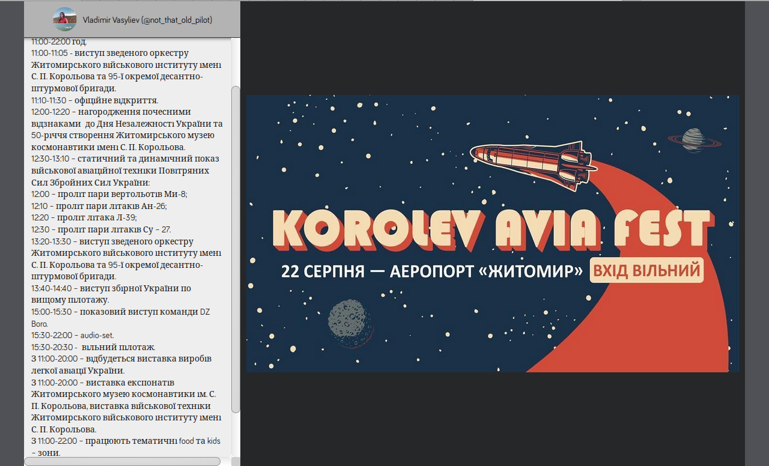Click the ringed planet on the banner
The width and height of the screenshot is (769, 466).
pos(694,141)
